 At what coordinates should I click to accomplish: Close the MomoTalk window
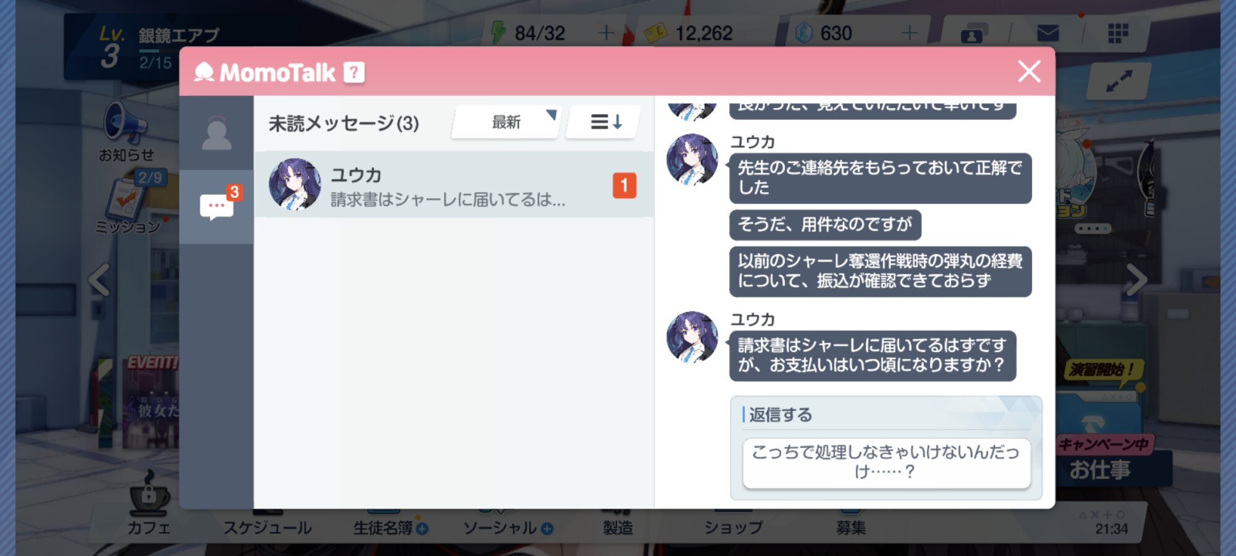(x=1029, y=72)
